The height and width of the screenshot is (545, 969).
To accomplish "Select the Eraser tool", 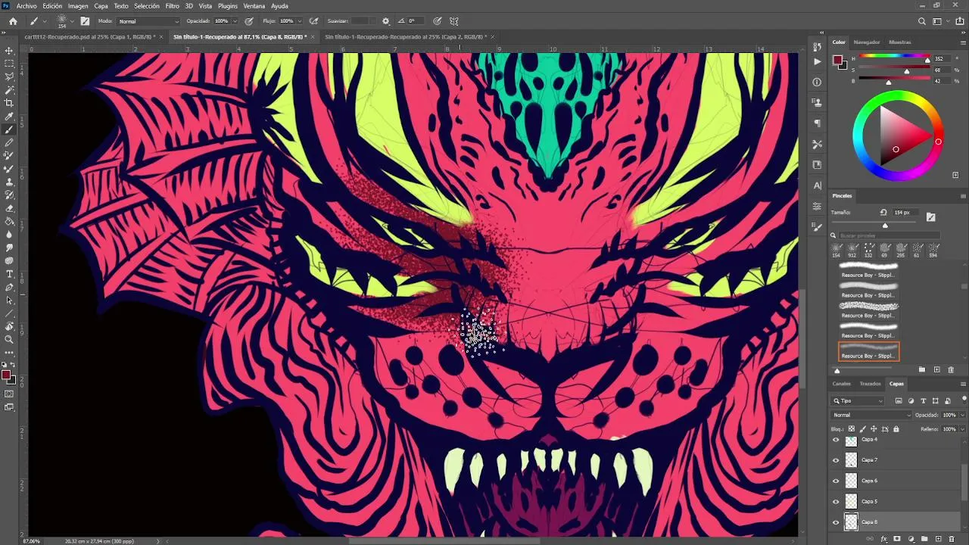I will 9,208.
